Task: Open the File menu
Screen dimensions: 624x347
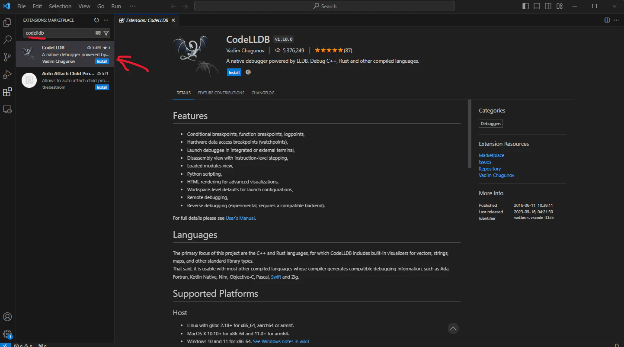Action: coord(22,6)
